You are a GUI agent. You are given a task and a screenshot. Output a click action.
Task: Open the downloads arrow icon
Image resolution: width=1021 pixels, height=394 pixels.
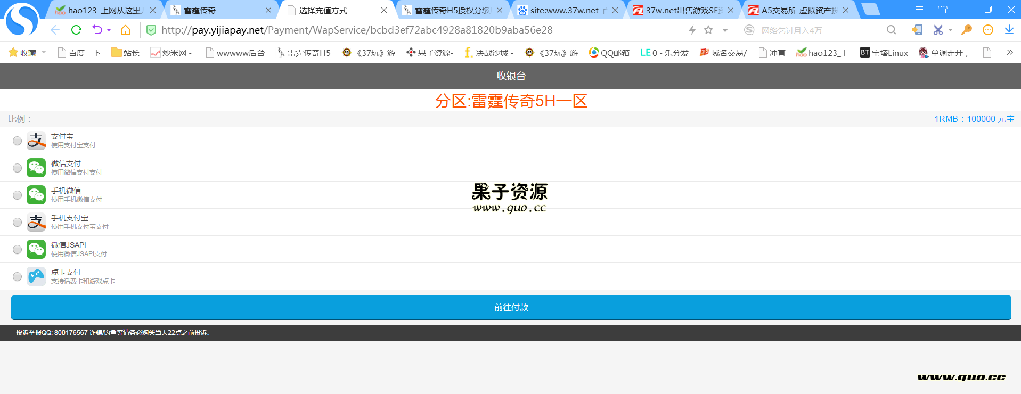[x=1009, y=30]
